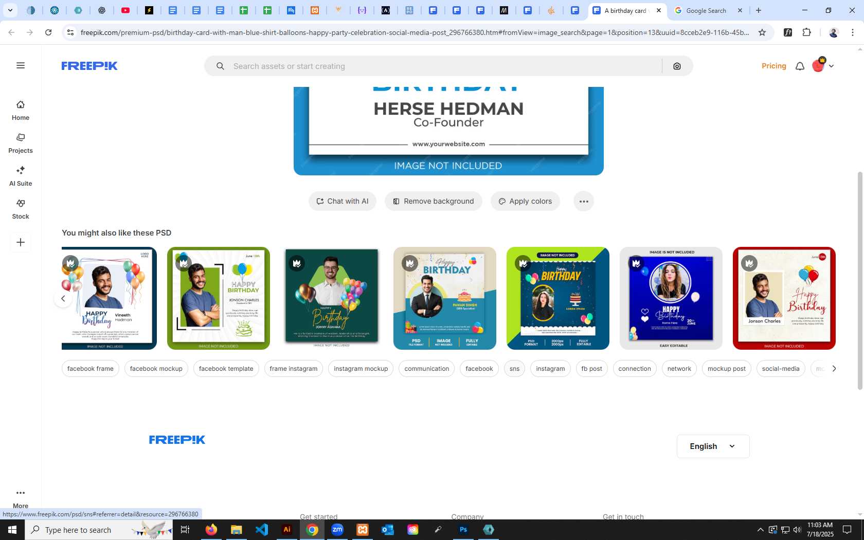Open the Extensions puzzle icon
This screenshot has height=540, width=864.
tap(806, 32)
